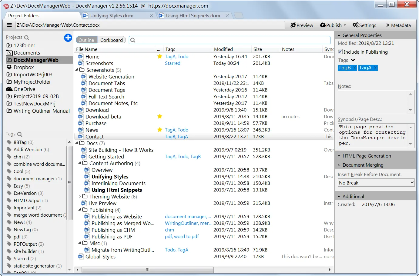
Task: Select the Dropbox project icon
Action: pyautogui.click(x=9, y=67)
